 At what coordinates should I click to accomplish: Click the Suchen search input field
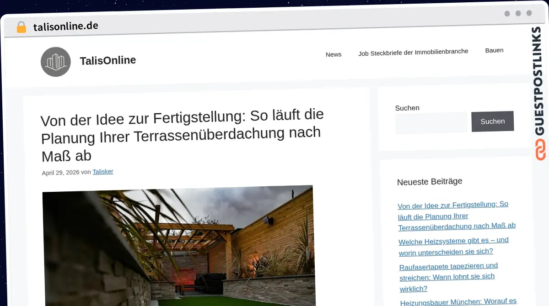coord(431,123)
